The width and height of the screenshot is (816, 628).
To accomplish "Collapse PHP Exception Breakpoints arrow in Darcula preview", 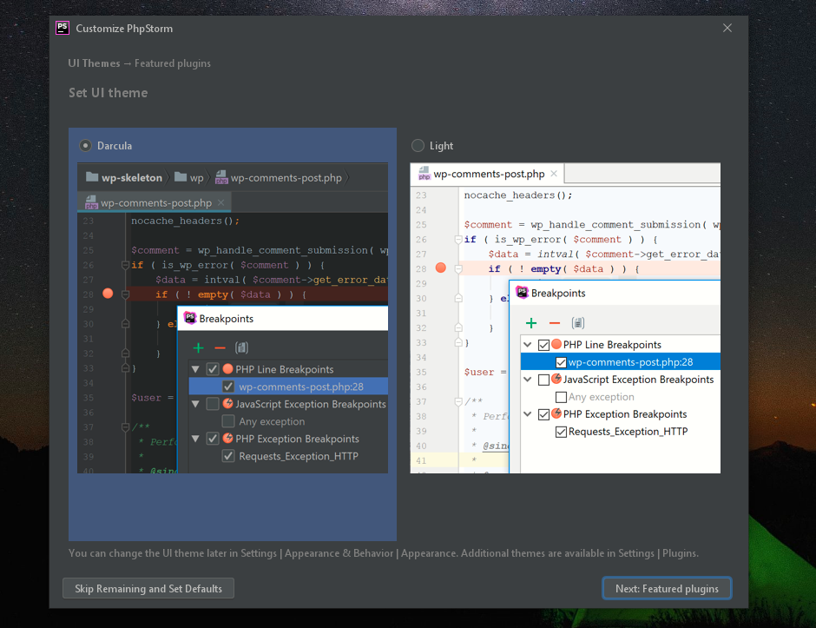I will 195,439.
